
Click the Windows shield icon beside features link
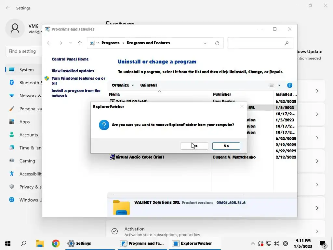pyautogui.click(x=47, y=78)
